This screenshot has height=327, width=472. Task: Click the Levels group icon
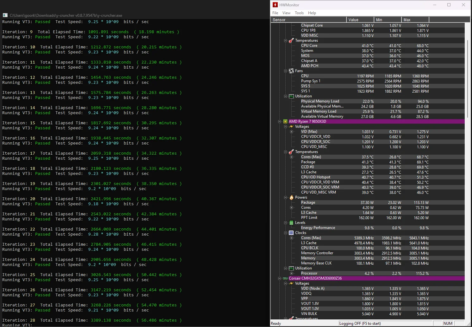coord(291,223)
